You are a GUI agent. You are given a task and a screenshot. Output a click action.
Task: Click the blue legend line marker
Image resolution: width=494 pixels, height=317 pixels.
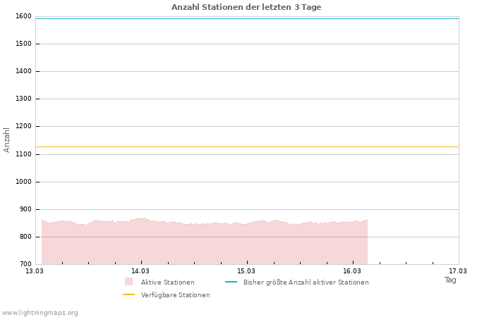[x=231, y=282]
